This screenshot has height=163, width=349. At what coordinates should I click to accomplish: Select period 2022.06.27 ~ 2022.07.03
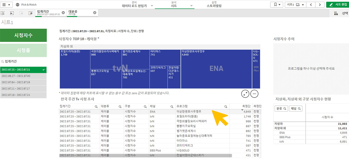23,76
